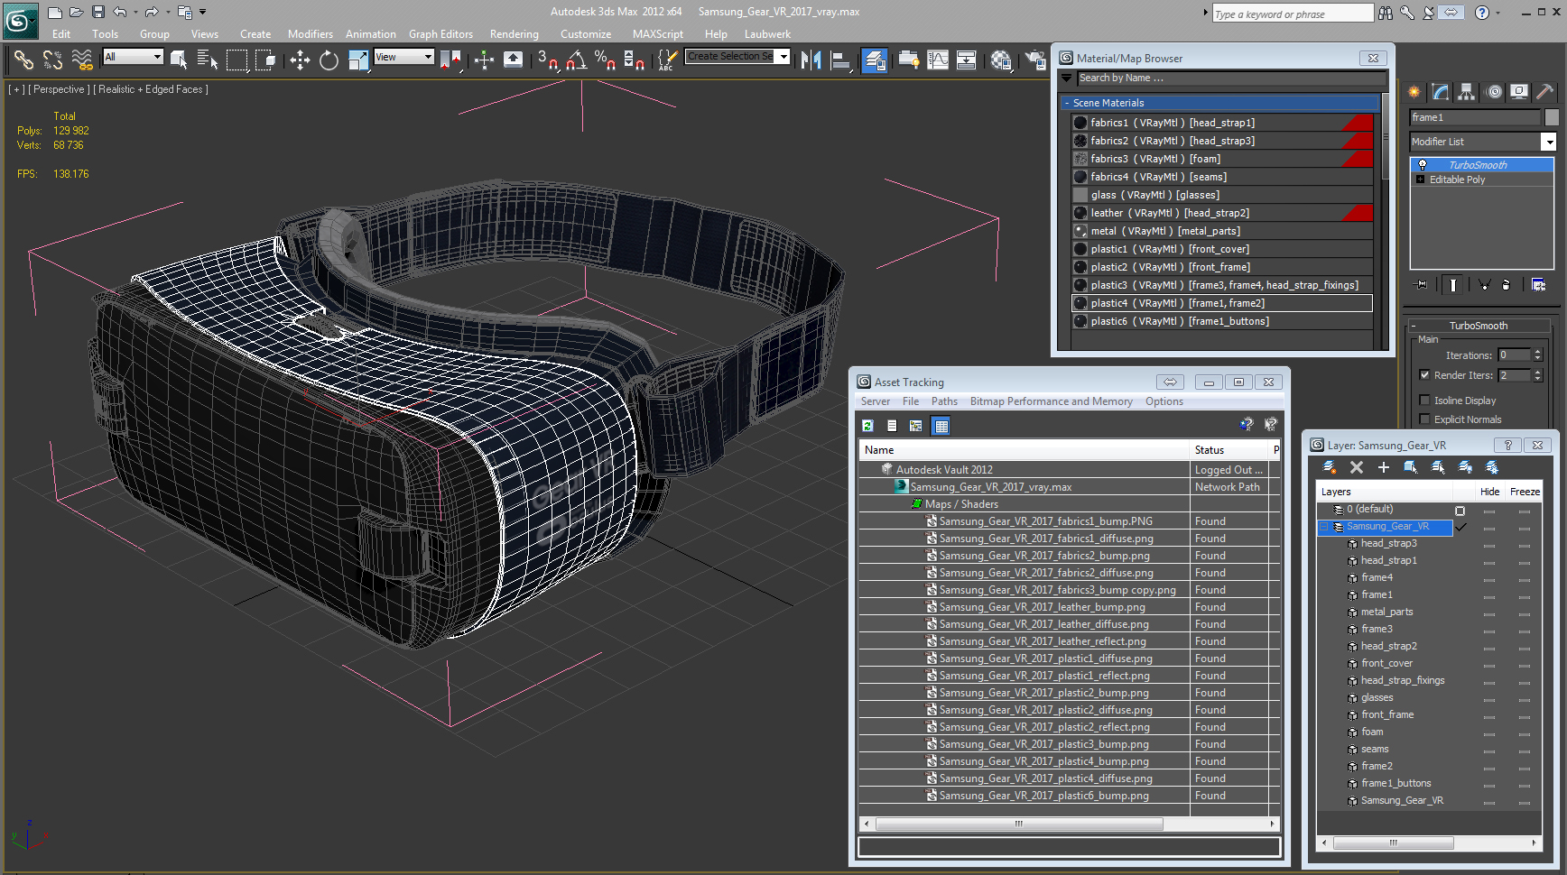Open the Motion command panel tab
This screenshot has height=875, width=1567.
pos(1495,92)
